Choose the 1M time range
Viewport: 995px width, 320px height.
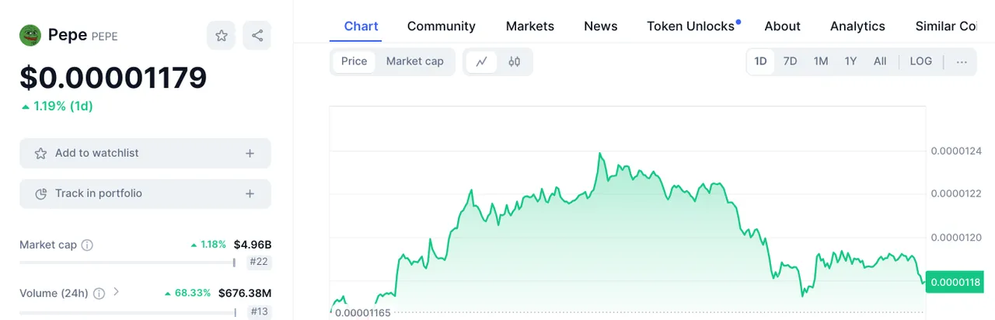click(x=820, y=61)
